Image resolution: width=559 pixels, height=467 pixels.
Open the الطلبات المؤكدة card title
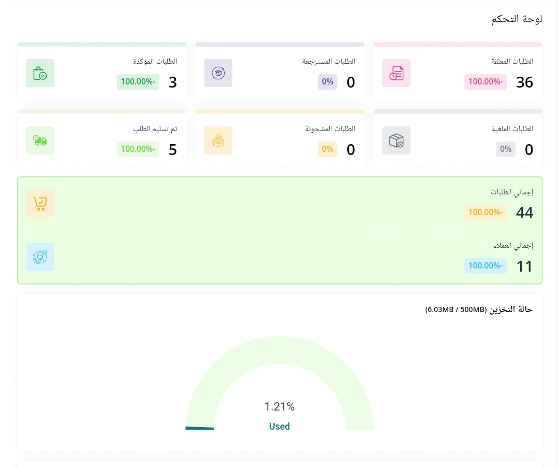[155, 61]
